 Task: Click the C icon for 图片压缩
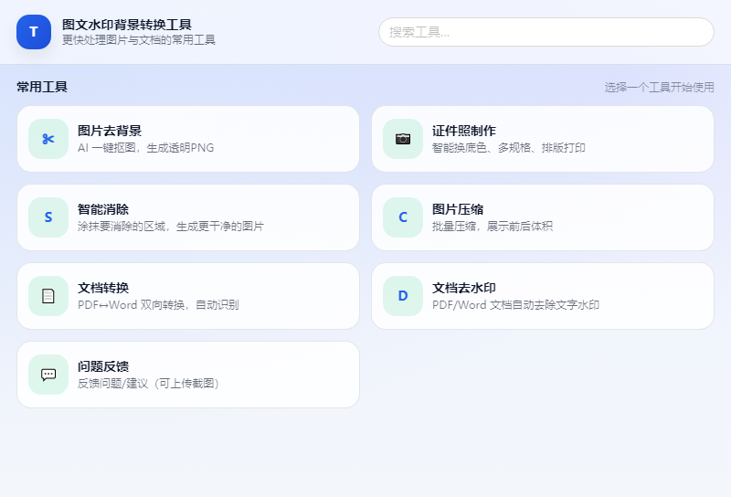[403, 217]
